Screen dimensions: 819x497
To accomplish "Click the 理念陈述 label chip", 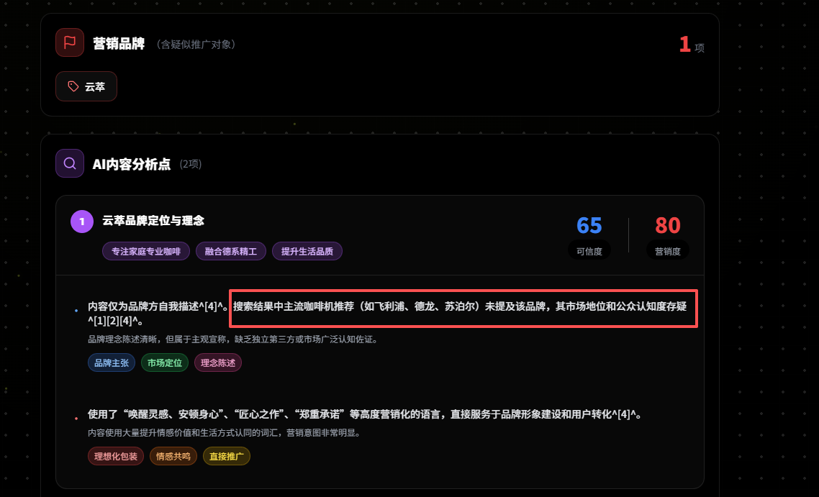I will (x=218, y=363).
